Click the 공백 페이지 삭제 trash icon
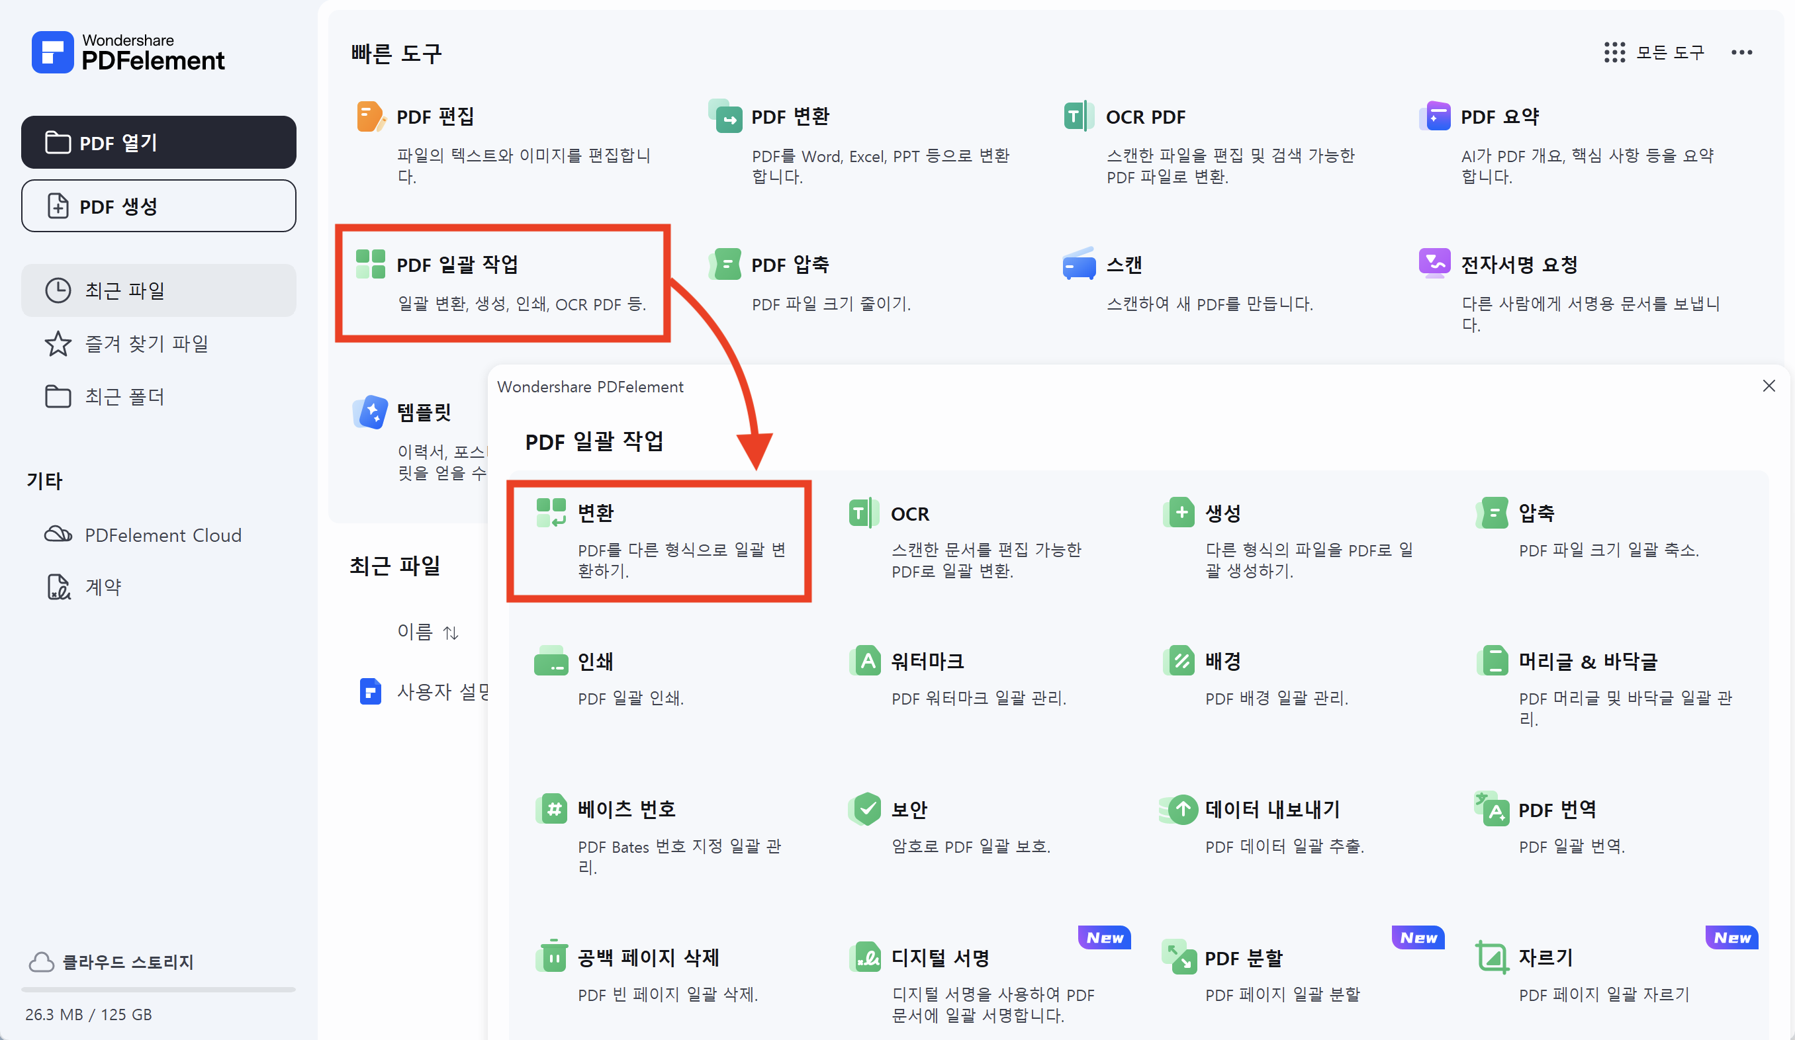The image size is (1795, 1040). (552, 957)
